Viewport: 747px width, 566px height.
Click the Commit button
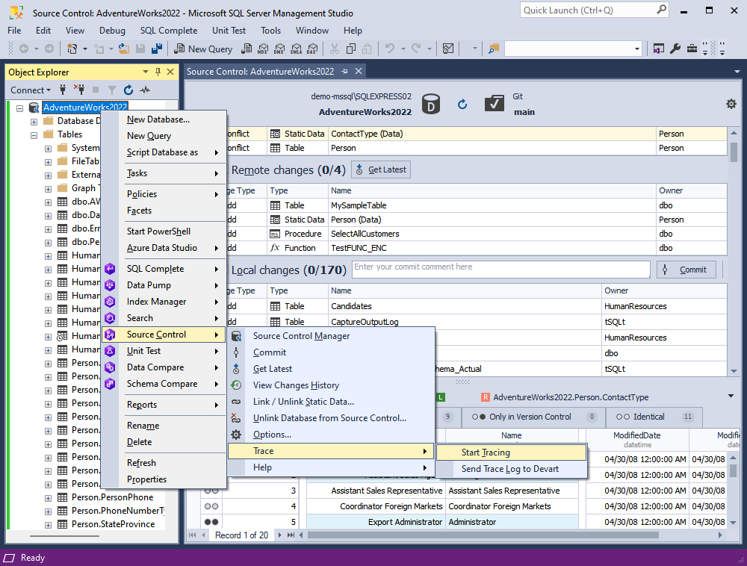(x=686, y=270)
